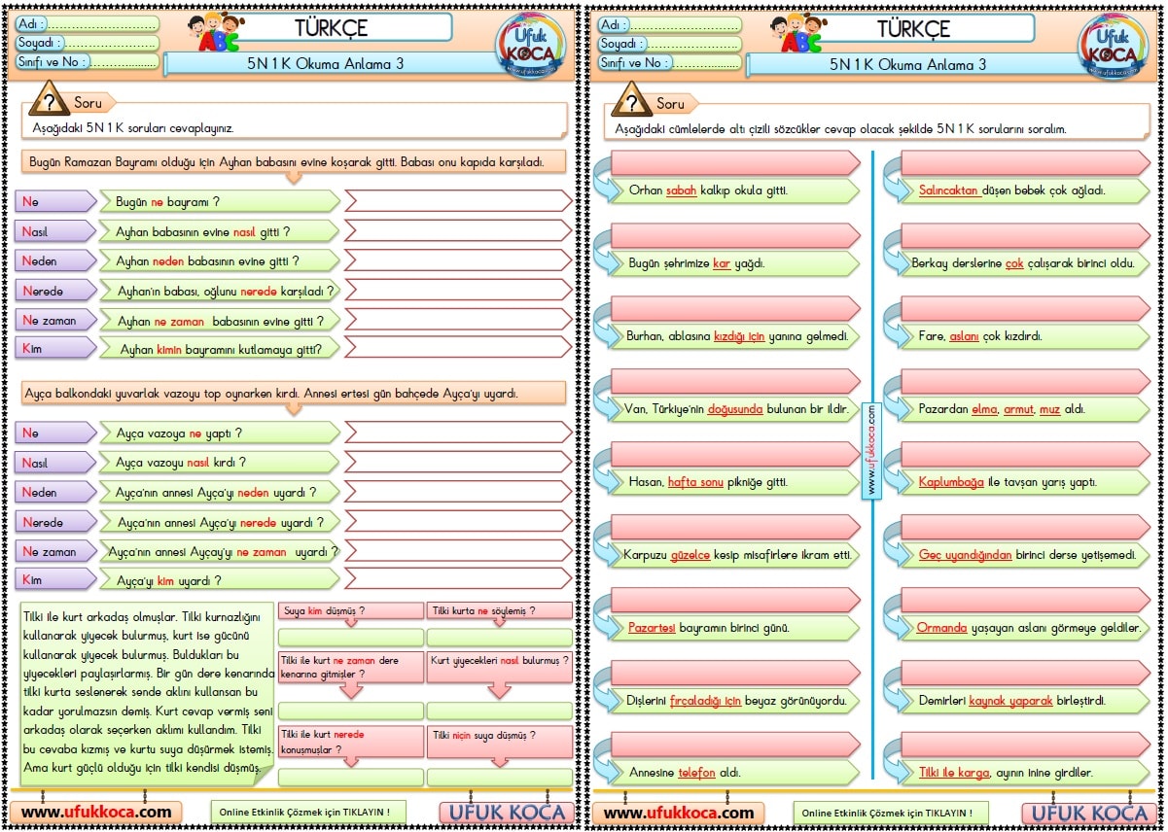This screenshot has height=832, width=1168.
Task: Click 'Online Etkinlik Çözmek için TIKLAYIN' on left page
Action: click(308, 812)
